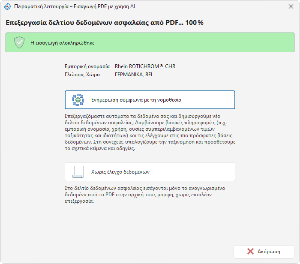The width and height of the screenshot is (300, 264).
Task: Click the 'Ενημέρωση σύμφωνα με τη νομοθεσία' button
Action: [x=150, y=100]
